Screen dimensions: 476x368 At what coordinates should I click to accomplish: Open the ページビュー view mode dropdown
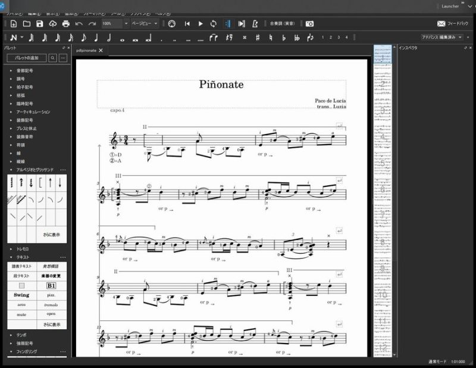(x=145, y=24)
